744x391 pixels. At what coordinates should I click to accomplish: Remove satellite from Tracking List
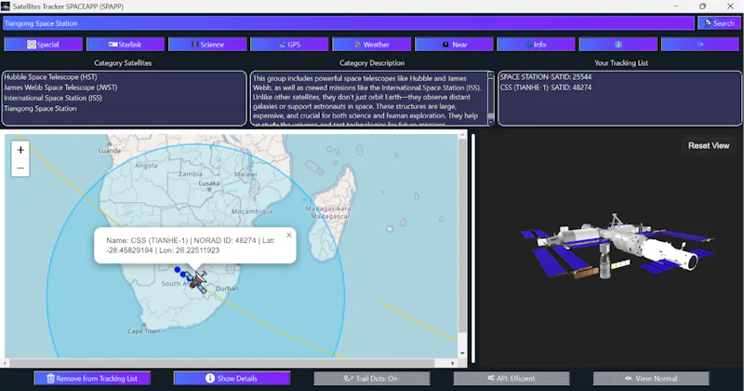[92, 378]
